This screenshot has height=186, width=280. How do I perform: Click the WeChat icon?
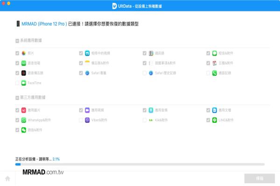[24, 130]
